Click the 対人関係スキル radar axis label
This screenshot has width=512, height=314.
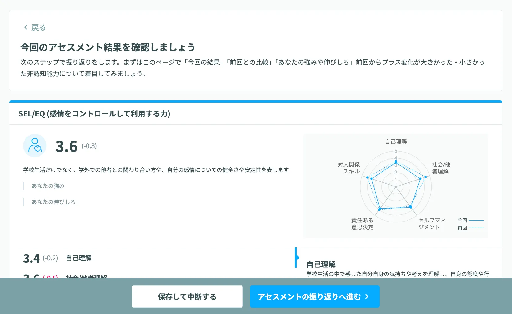(349, 168)
